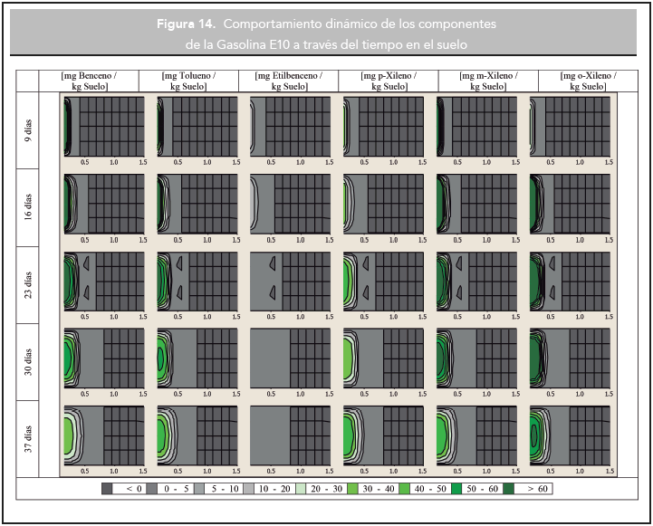This screenshot has width=653, height=526.
Task: Click the '> 60' dark green legend swatch
Action: pyautogui.click(x=509, y=489)
